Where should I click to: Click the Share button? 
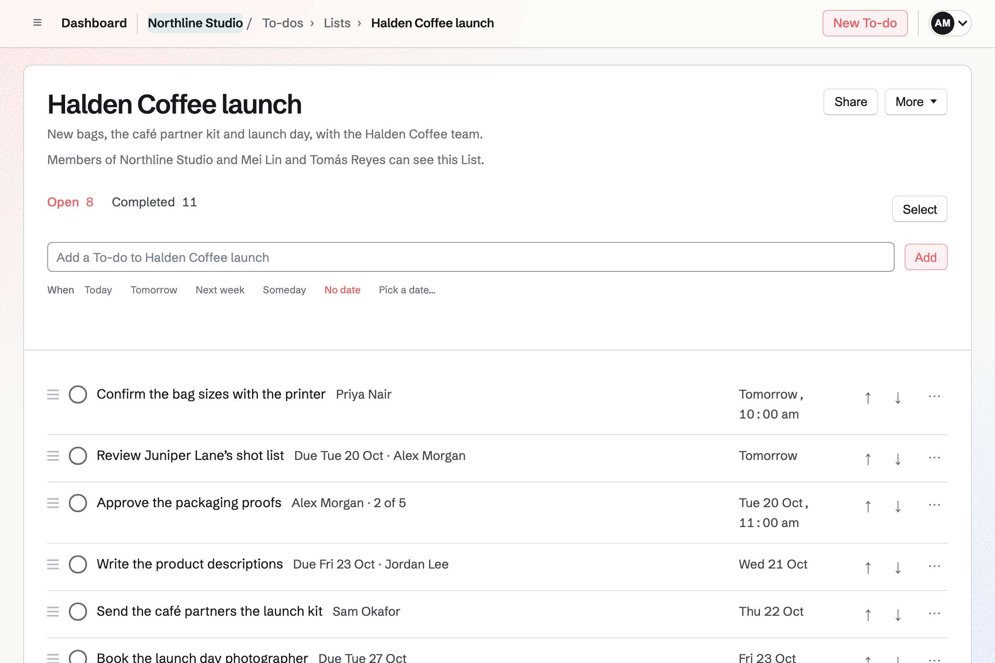(x=851, y=102)
